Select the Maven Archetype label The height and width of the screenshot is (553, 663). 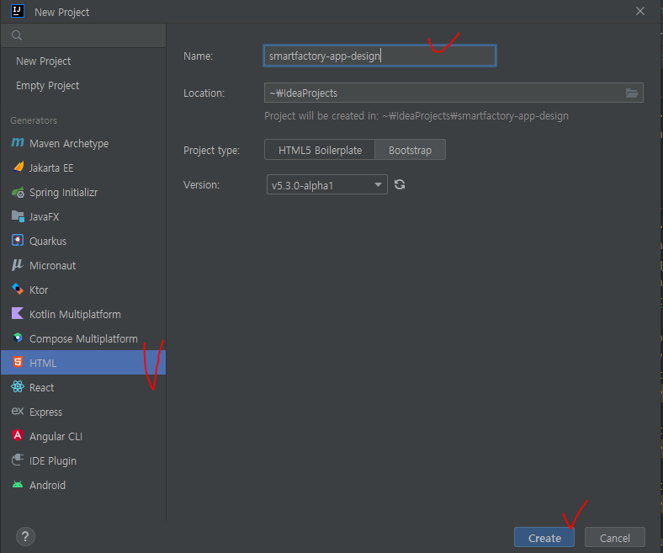click(69, 144)
